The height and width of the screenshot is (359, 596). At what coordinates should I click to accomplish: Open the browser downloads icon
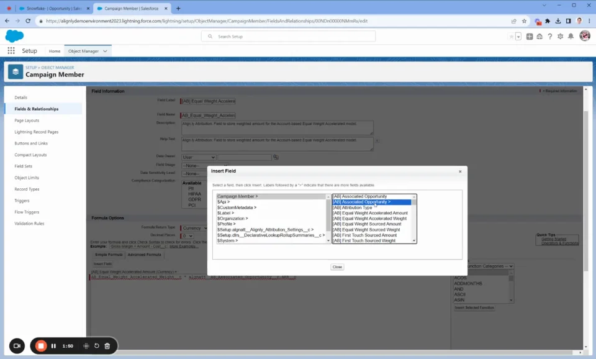[x=558, y=21]
